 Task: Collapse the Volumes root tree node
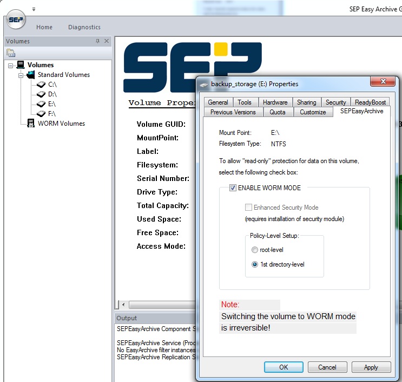(x=10, y=66)
